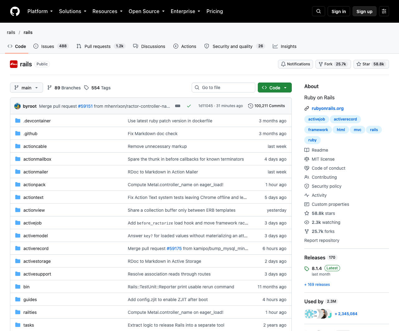Click the Go to file search field
This screenshot has height=331, width=399.
pos(224,87)
